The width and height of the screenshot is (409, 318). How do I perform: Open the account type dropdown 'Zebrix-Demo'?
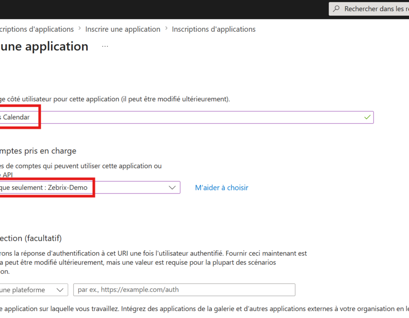(x=90, y=188)
